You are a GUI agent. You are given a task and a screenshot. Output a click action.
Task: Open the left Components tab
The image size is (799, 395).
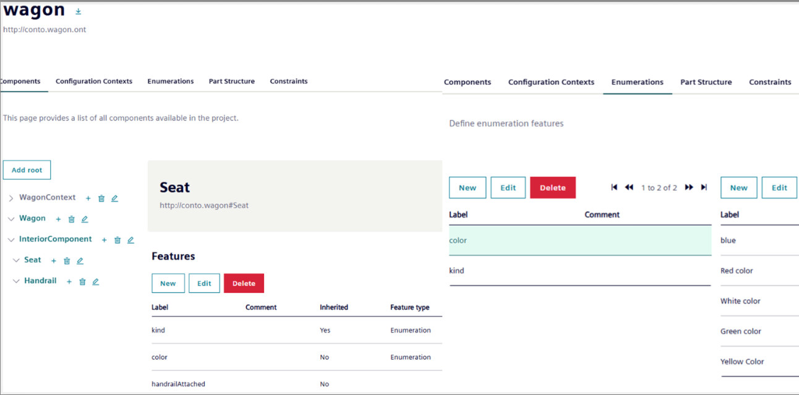coord(20,81)
